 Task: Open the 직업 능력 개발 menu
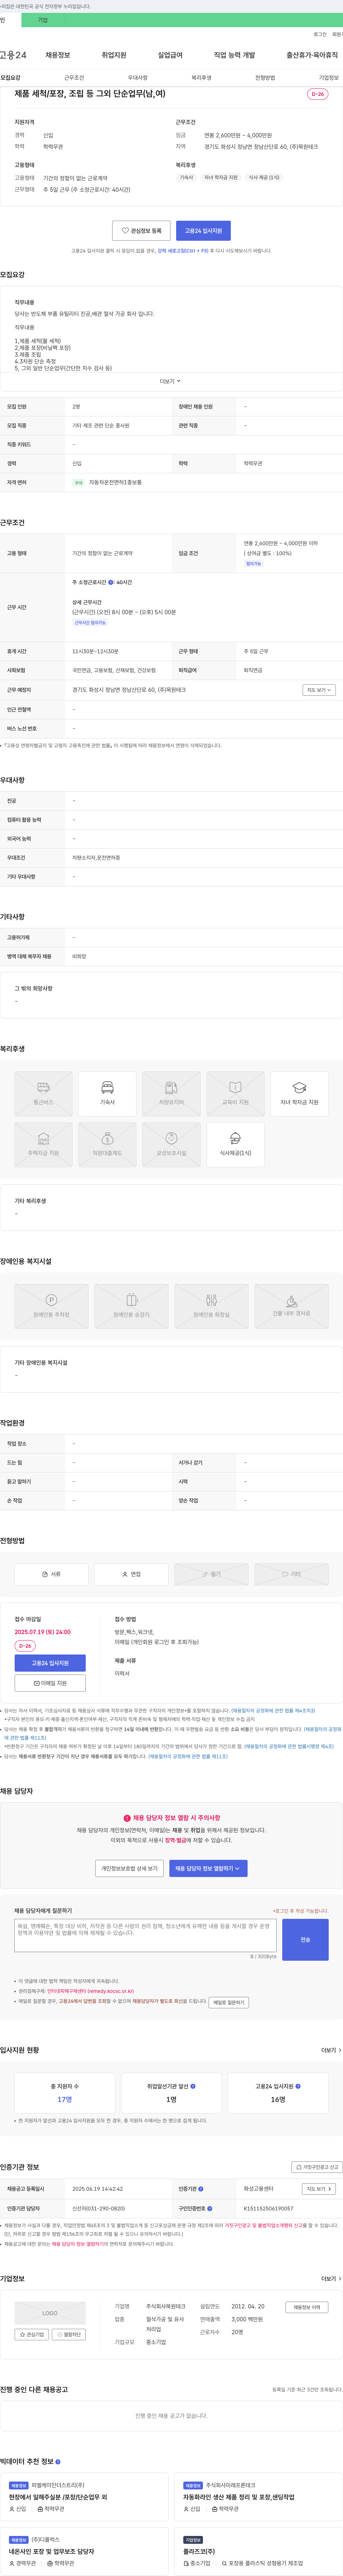234,55
